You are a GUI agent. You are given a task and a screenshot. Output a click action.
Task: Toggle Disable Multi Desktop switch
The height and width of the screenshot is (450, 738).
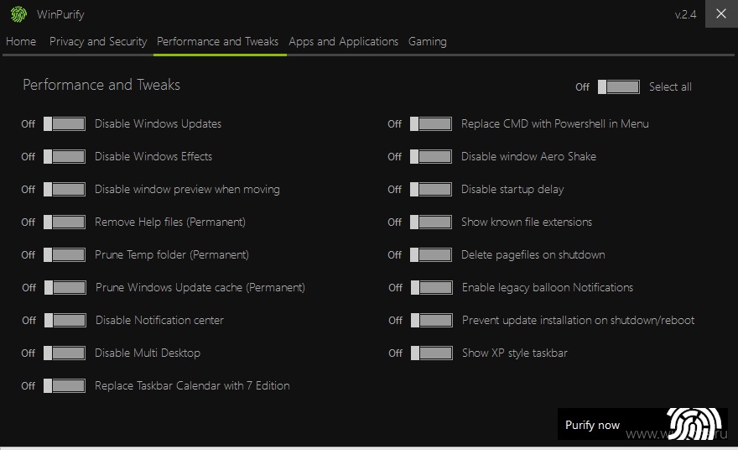point(65,353)
